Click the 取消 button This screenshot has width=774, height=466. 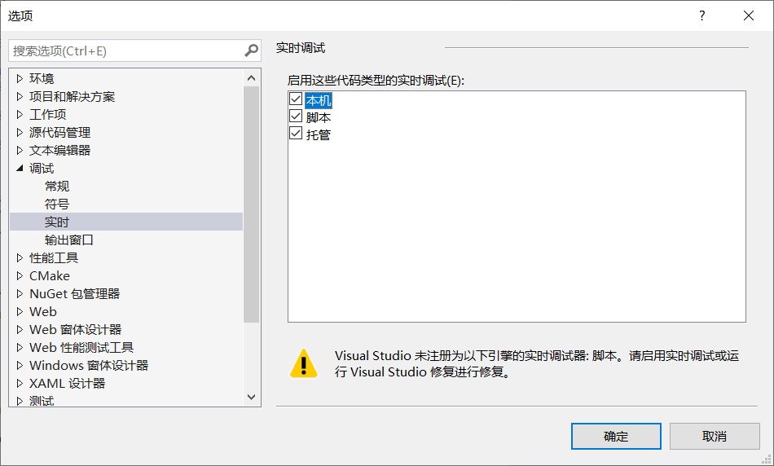(715, 437)
